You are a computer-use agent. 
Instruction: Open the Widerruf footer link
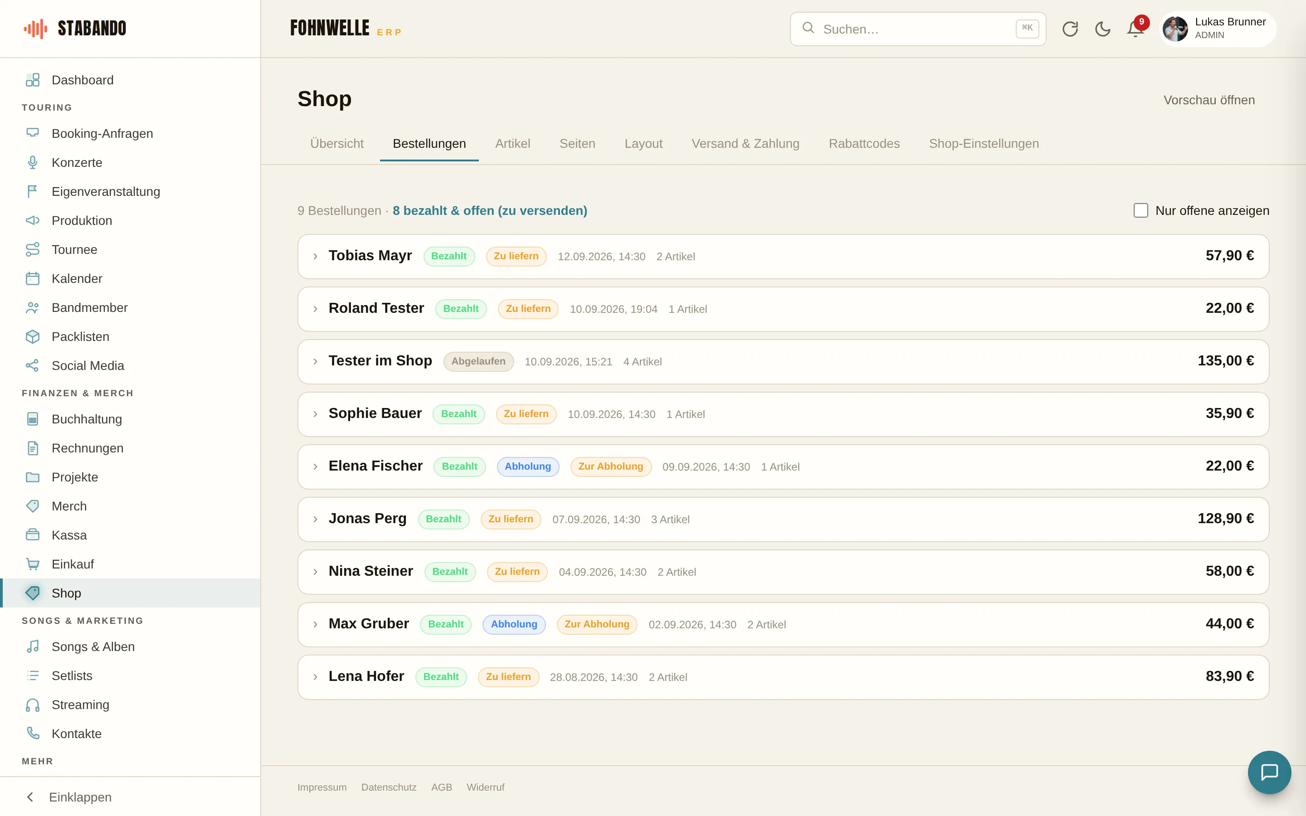(x=485, y=787)
